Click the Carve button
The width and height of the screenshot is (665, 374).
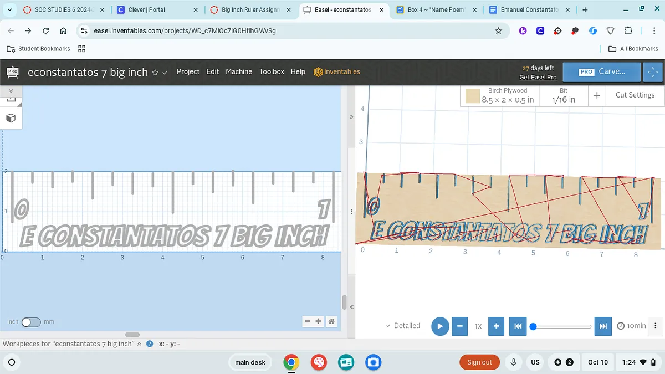[602, 71]
